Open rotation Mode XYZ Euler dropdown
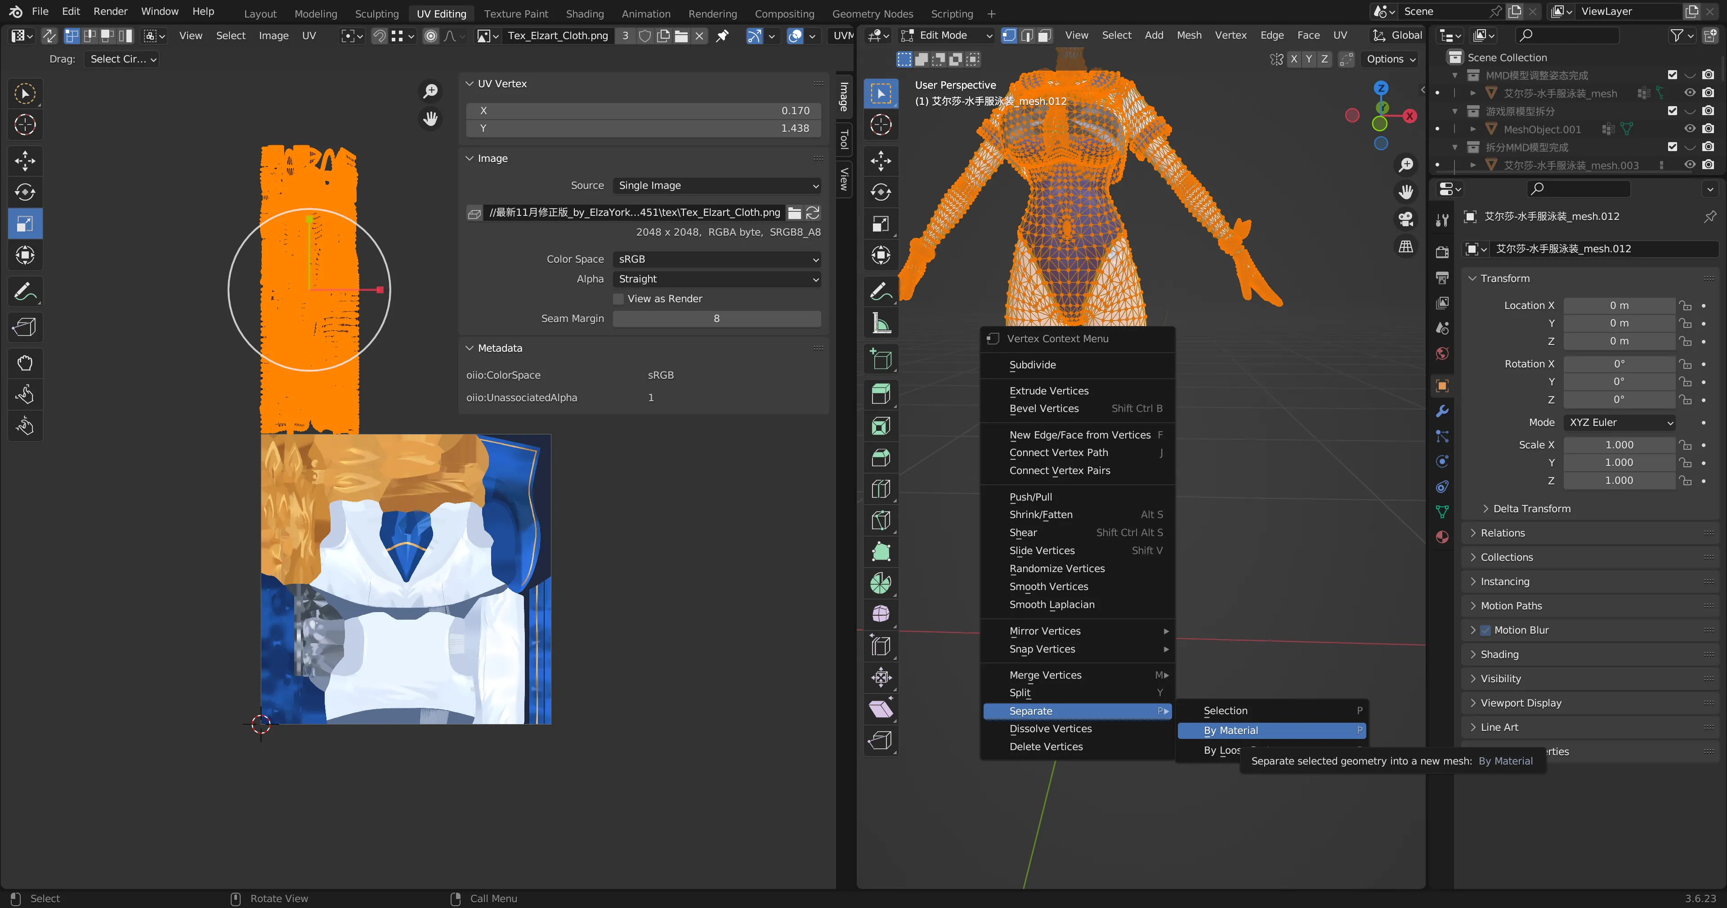The width and height of the screenshot is (1727, 908). pyautogui.click(x=1619, y=422)
